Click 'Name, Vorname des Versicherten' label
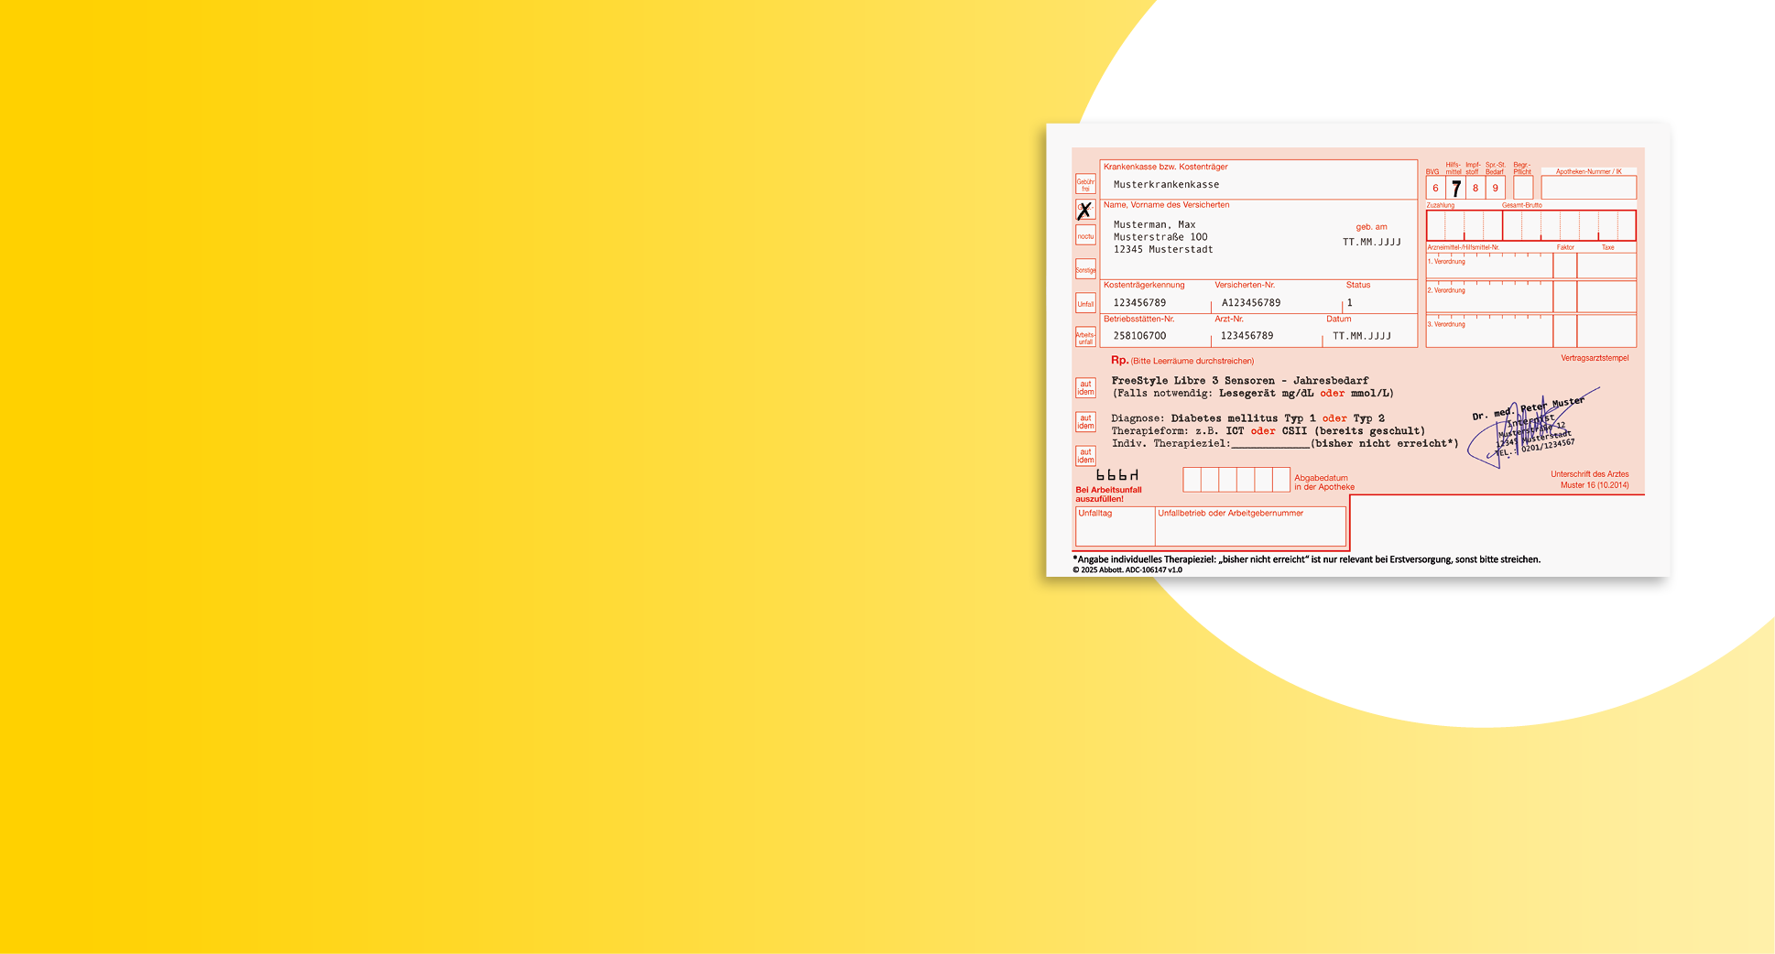 (1166, 205)
